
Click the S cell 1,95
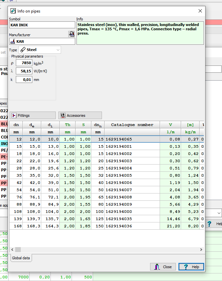[x=83, y=197]
